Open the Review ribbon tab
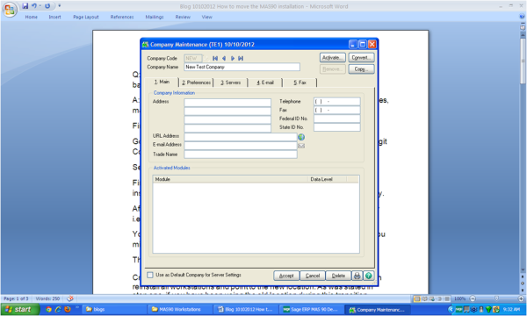This screenshot has height=316, width=527. pos(183,17)
